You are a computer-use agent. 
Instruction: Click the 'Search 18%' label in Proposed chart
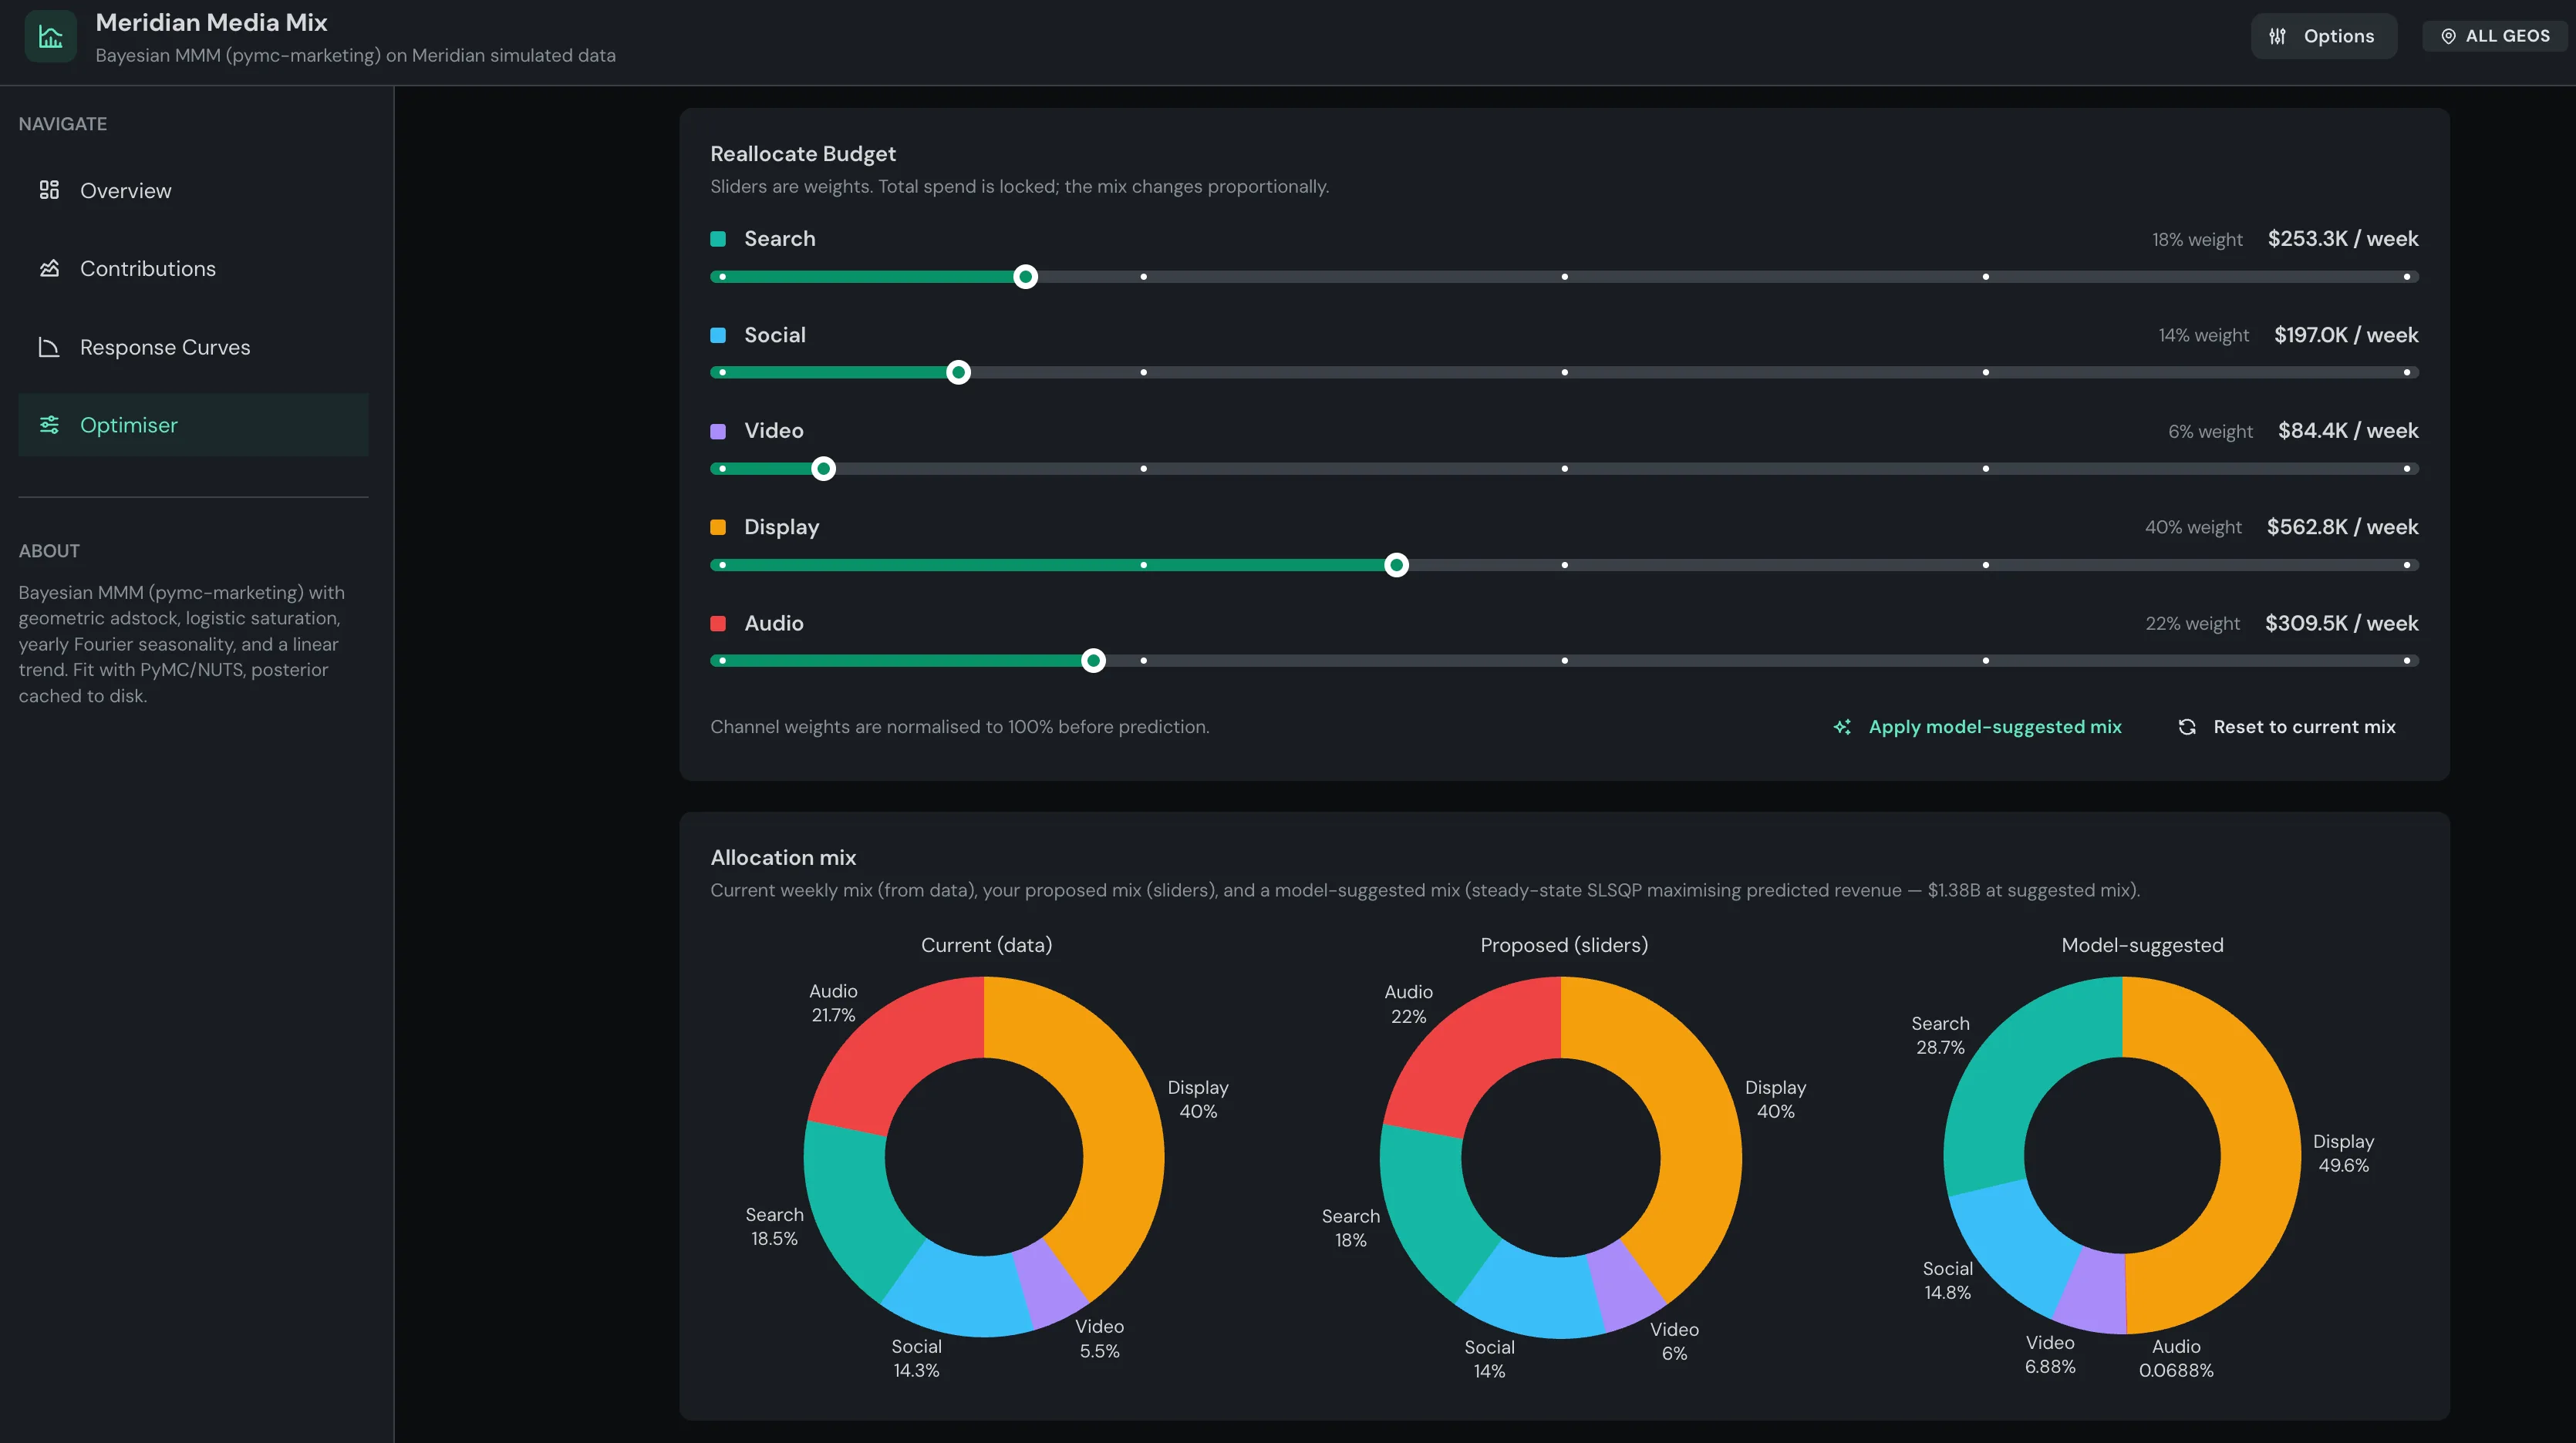pyautogui.click(x=1350, y=1227)
